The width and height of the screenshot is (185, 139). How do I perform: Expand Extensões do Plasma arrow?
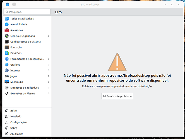(x=48, y=93)
